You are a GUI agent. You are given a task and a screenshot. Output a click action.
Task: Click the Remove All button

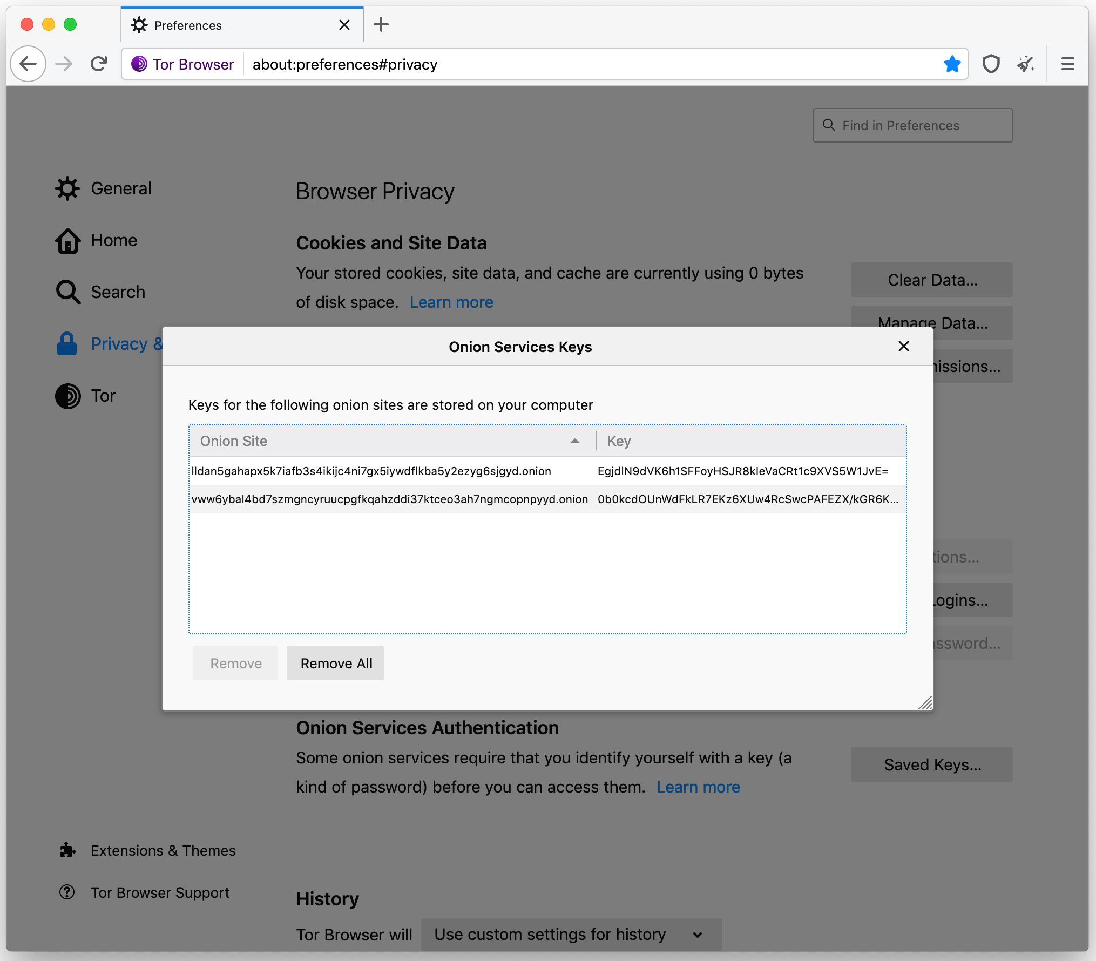pyautogui.click(x=335, y=663)
